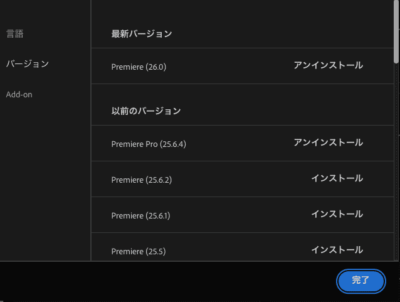Switch to the Add-on section
The image size is (400, 302).
pos(19,95)
